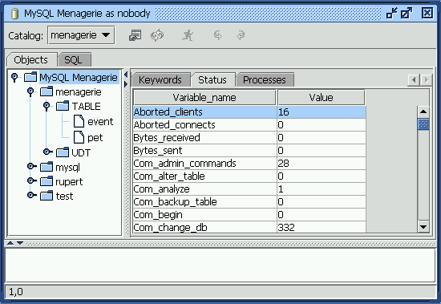Select the TABLE folder tree item
This screenshot has height=304, width=441.
click(87, 107)
